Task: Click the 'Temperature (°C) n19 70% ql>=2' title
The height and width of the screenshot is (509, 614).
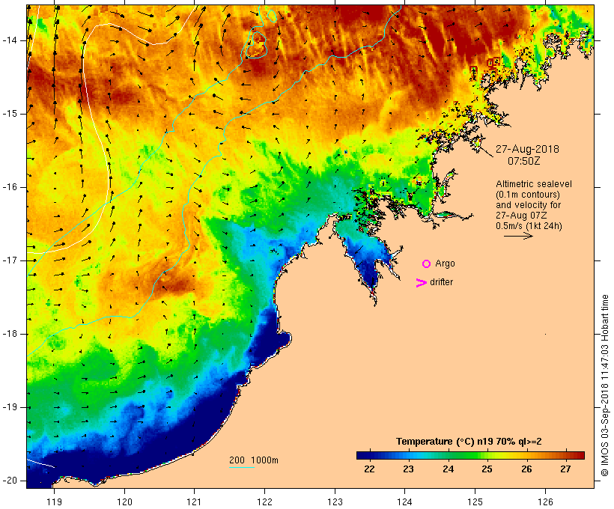Action: point(469,442)
